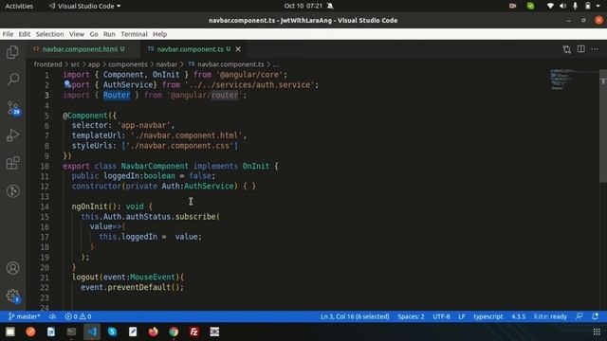
Task: Change end of line sequence LF
Action: (x=462, y=316)
